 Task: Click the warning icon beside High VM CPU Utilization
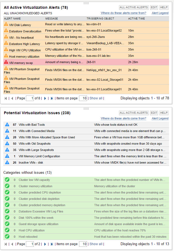tap(6, 49)
